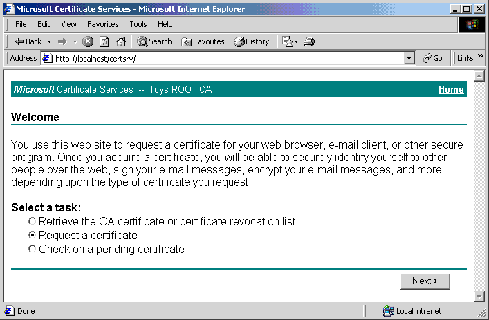Viewport: 489px width, 320px height.
Task: Minimize the Internet Explorer window
Action: click(455, 9)
